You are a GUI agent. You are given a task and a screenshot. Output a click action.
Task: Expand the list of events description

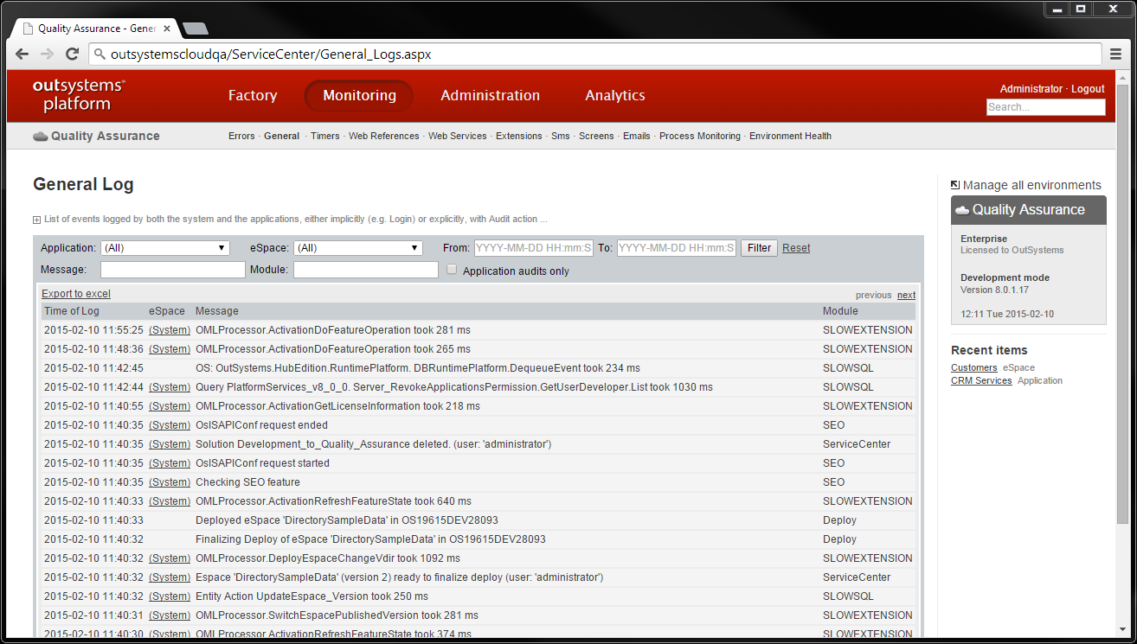[x=36, y=219]
